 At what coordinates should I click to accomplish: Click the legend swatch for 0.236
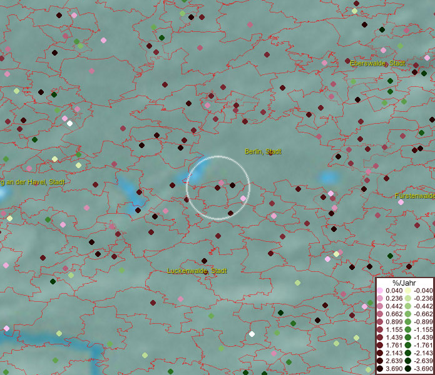tap(380, 298)
